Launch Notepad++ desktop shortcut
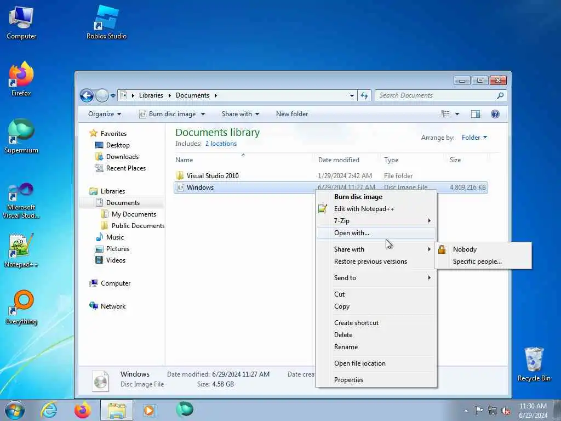The height and width of the screenshot is (421, 561). pyautogui.click(x=21, y=251)
